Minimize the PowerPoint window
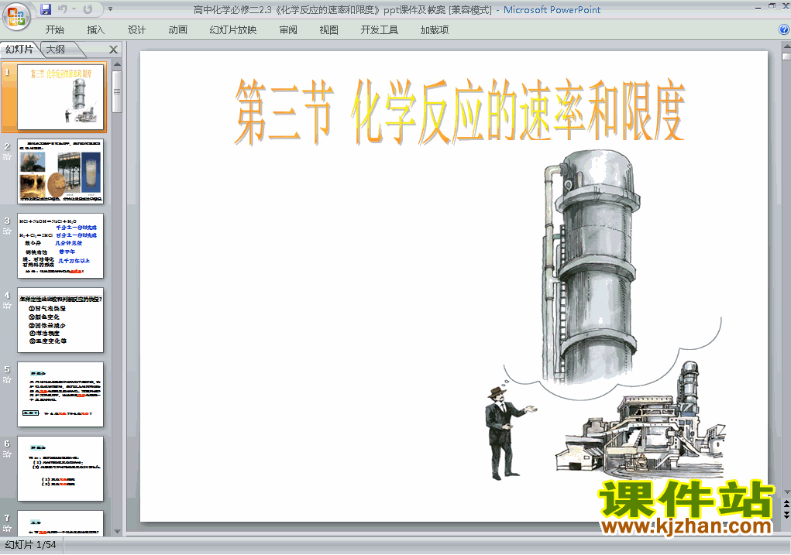Image resolution: width=791 pixels, height=555 pixels. 758,6
